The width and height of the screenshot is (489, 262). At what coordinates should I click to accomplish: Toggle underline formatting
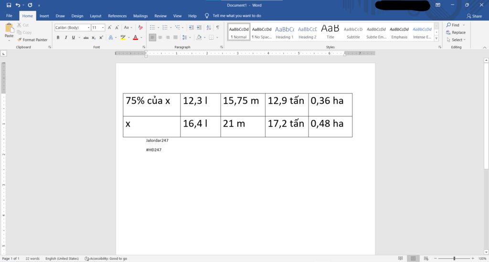coord(73,37)
